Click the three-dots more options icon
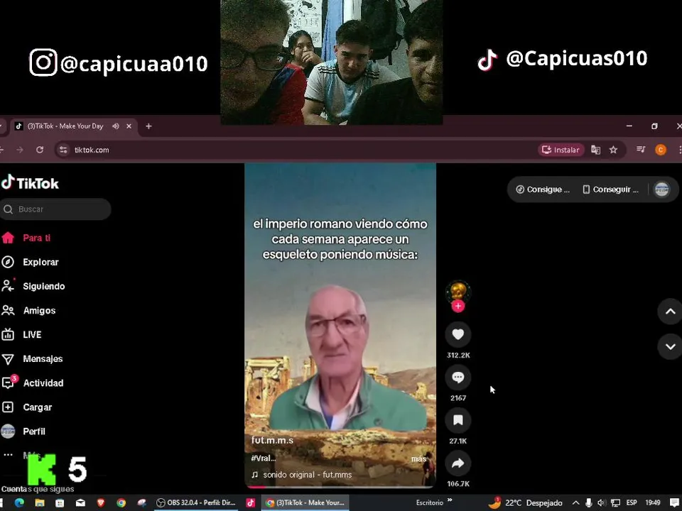 click(8, 454)
